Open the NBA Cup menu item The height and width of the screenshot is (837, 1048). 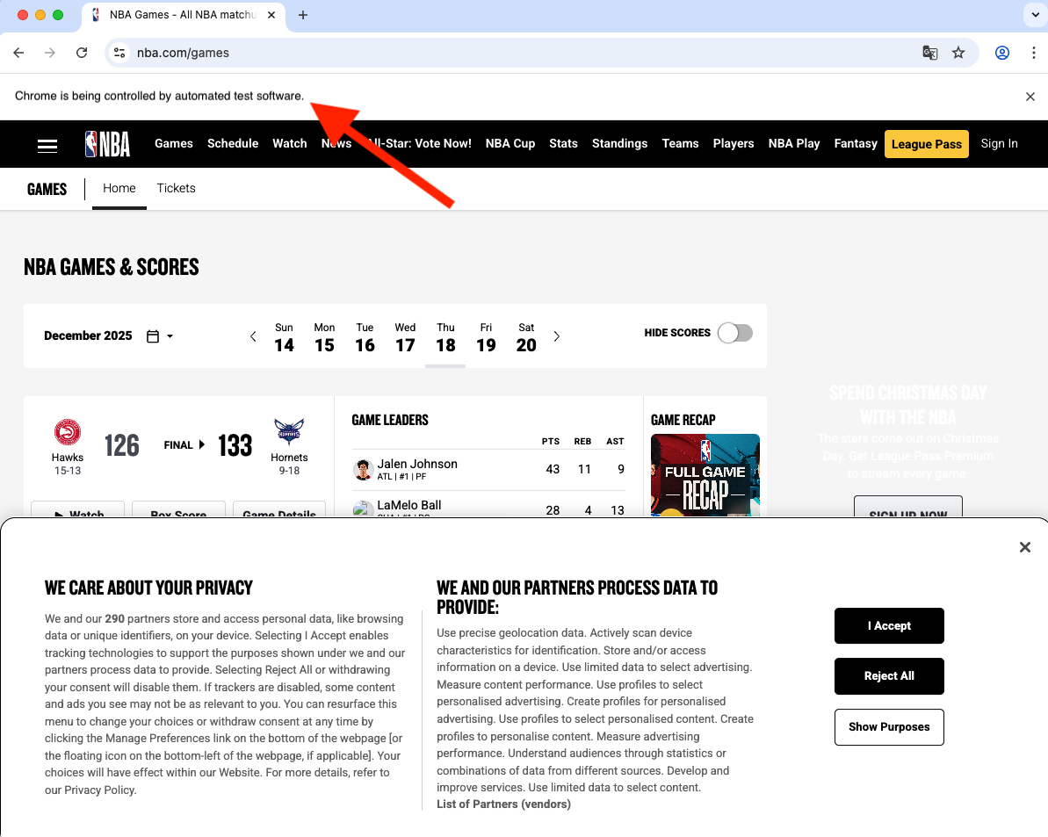point(510,143)
